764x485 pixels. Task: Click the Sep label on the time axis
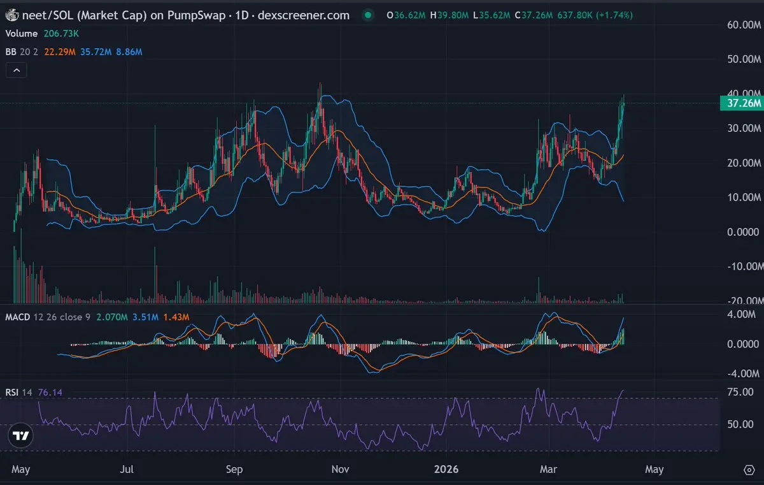(x=234, y=470)
